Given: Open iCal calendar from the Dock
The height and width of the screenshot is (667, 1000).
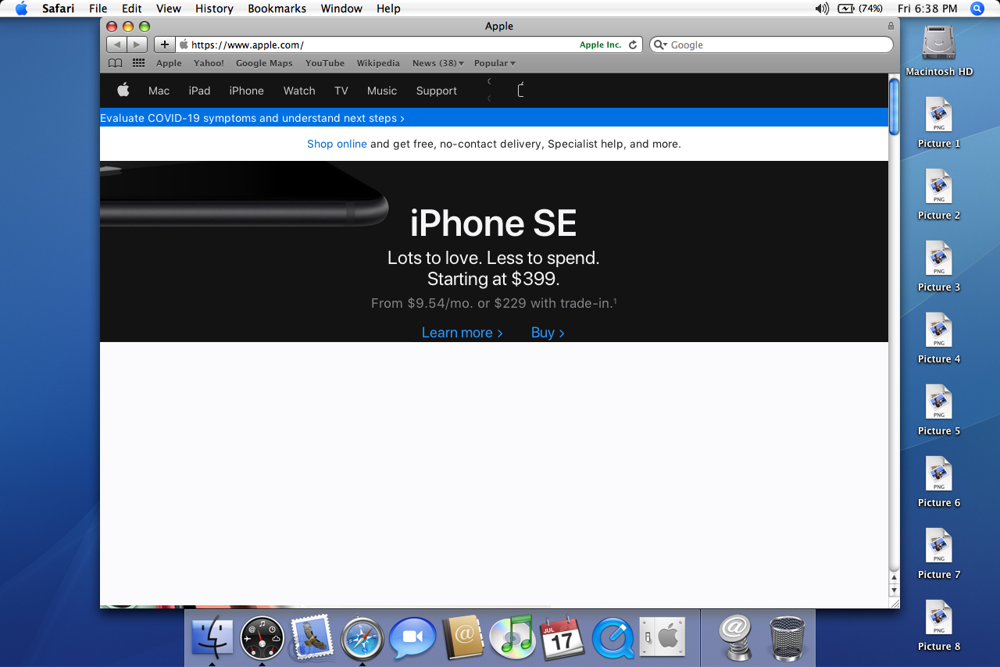Looking at the screenshot, I should [x=562, y=637].
